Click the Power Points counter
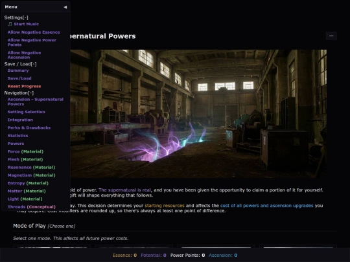Viewport: 350px width, 262px height. pos(187,256)
